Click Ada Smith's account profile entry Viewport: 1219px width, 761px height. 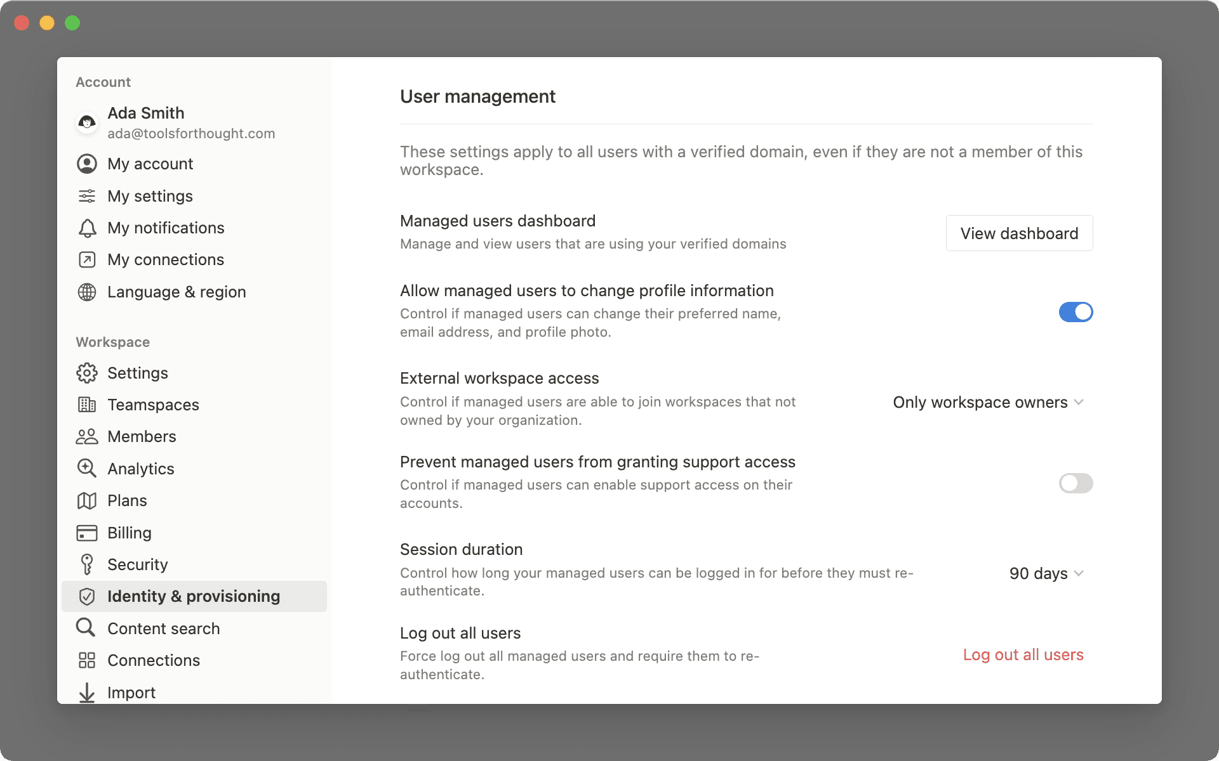coord(178,122)
